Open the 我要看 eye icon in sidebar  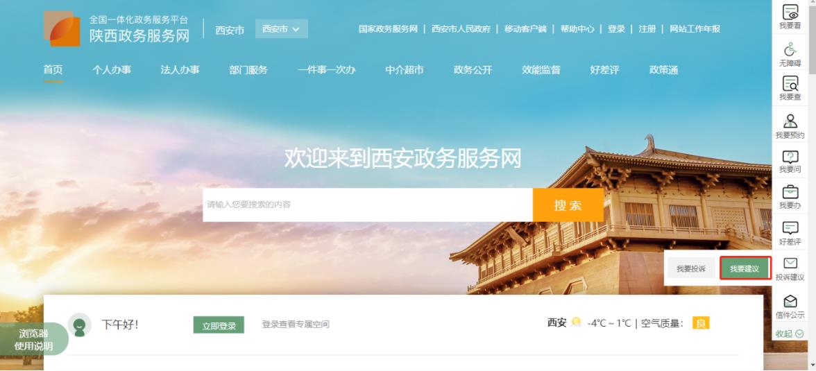tap(790, 12)
